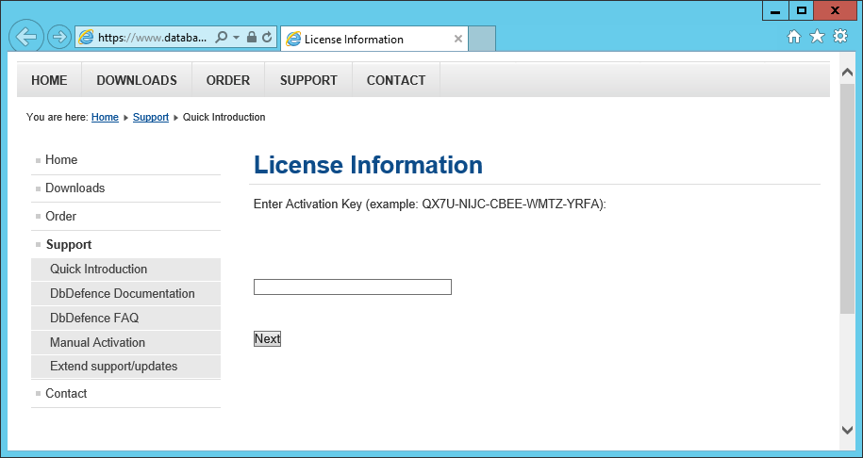The height and width of the screenshot is (458, 863).
Task: Follow the Support breadcrumb link
Action: (151, 118)
